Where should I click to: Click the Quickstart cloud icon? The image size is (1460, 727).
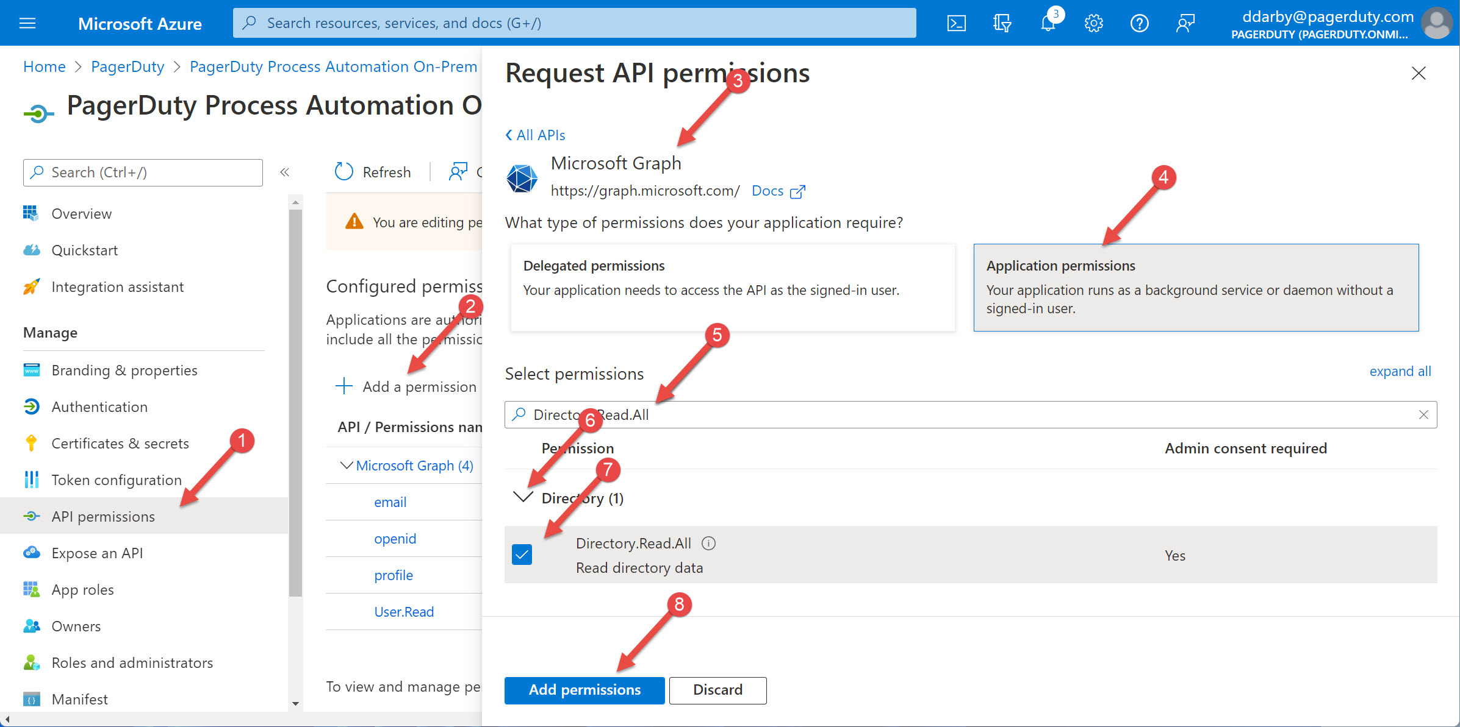(31, 250)
